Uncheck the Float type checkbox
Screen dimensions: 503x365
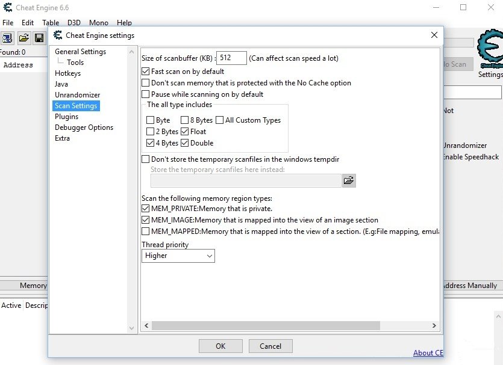click(x=184, y=132)
